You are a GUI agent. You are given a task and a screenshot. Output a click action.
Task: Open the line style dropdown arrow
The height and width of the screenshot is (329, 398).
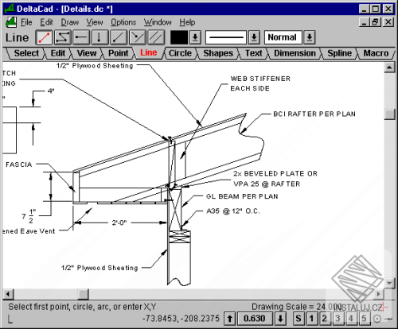pyautogui.click(x=254, y=37)
